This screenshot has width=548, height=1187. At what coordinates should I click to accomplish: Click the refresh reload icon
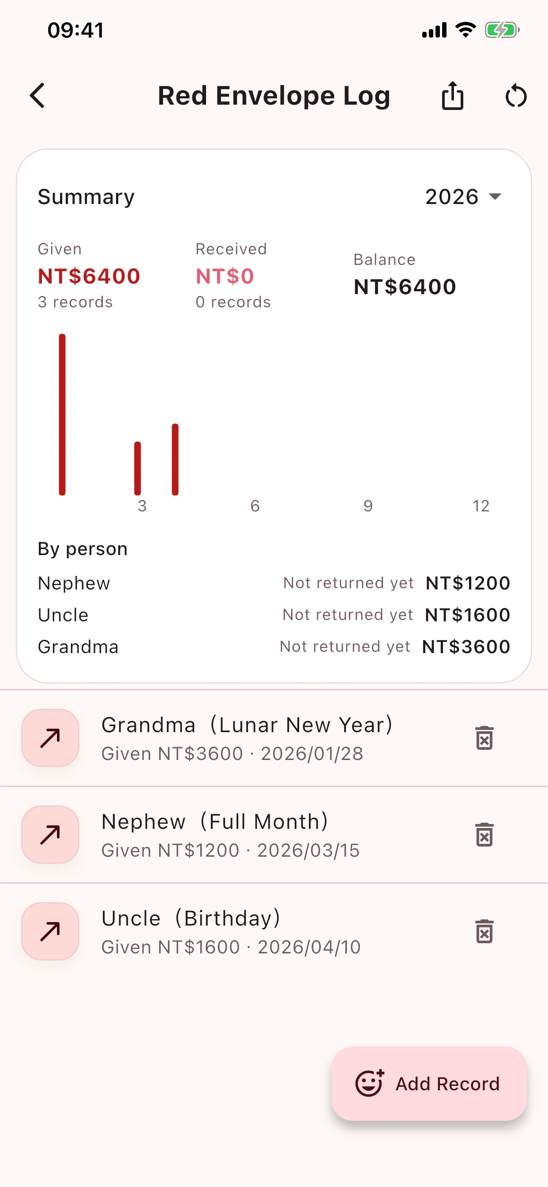click(516, 96)
